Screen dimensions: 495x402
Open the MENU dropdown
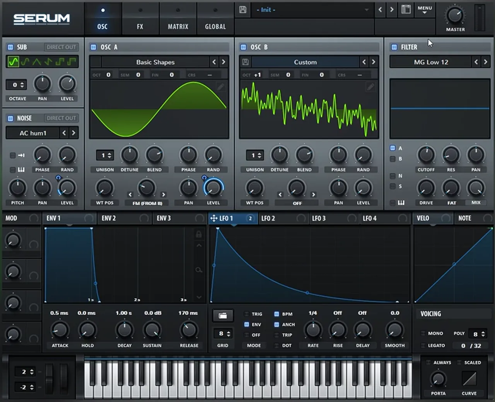[x=425, y=10]
